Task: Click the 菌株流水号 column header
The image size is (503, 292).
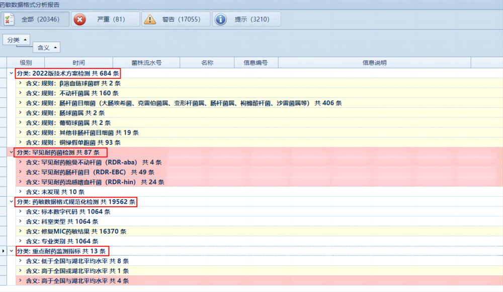Action: click(x=146, y=63)
